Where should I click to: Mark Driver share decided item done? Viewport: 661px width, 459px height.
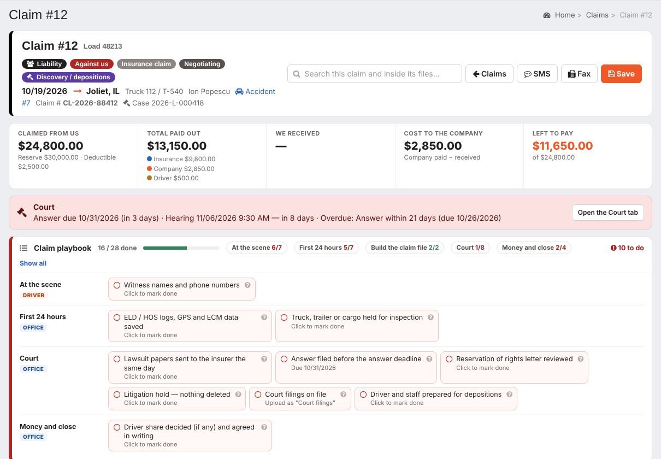pyautogui.click(x=117, y=427)
